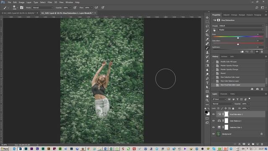Hide the Selective Color 1 layer
This screenshot has width=268, height=151.
coord(213,128)
